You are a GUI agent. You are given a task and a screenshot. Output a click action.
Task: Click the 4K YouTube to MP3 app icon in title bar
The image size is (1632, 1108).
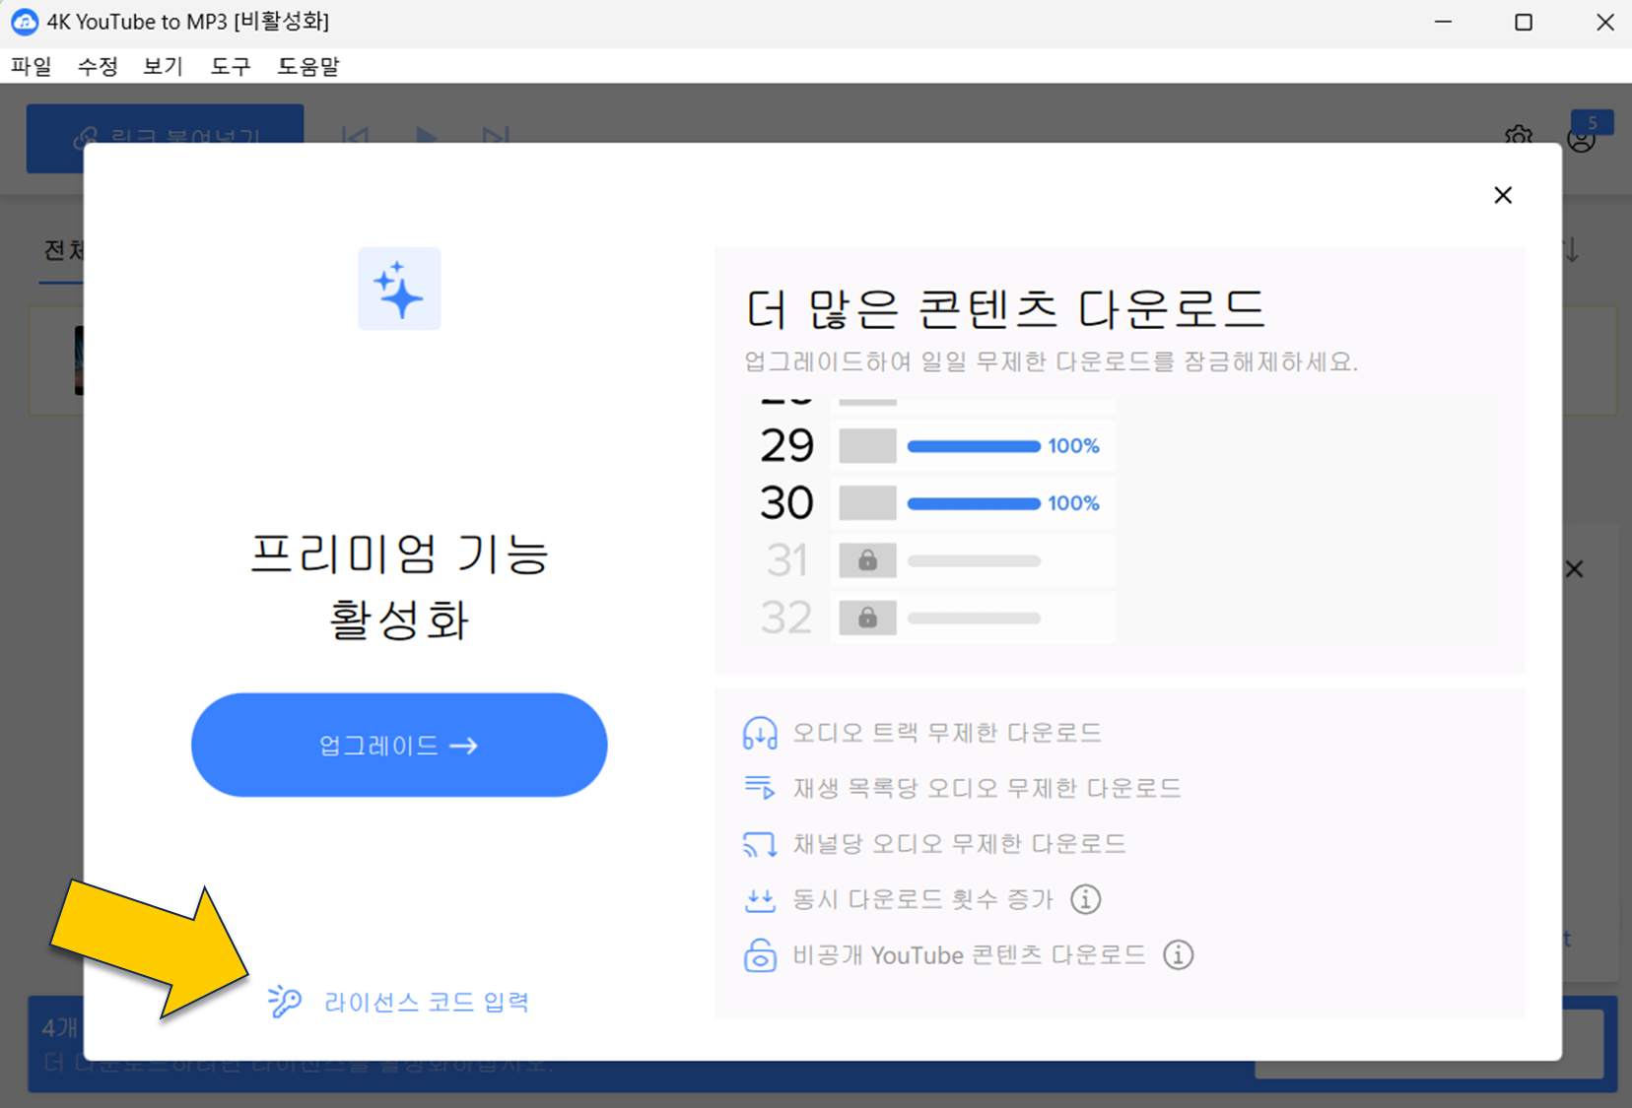25,22
